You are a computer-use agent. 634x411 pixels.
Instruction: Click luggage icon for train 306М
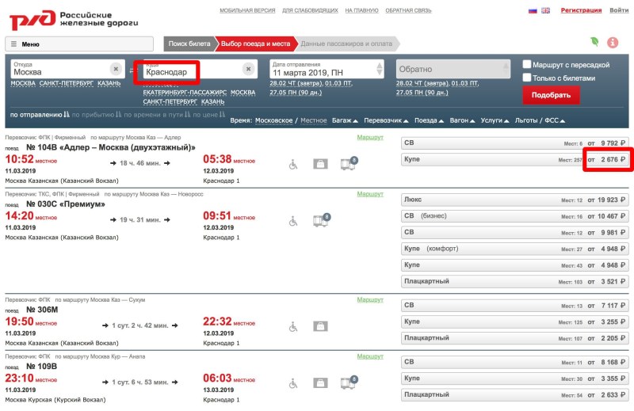320,326
